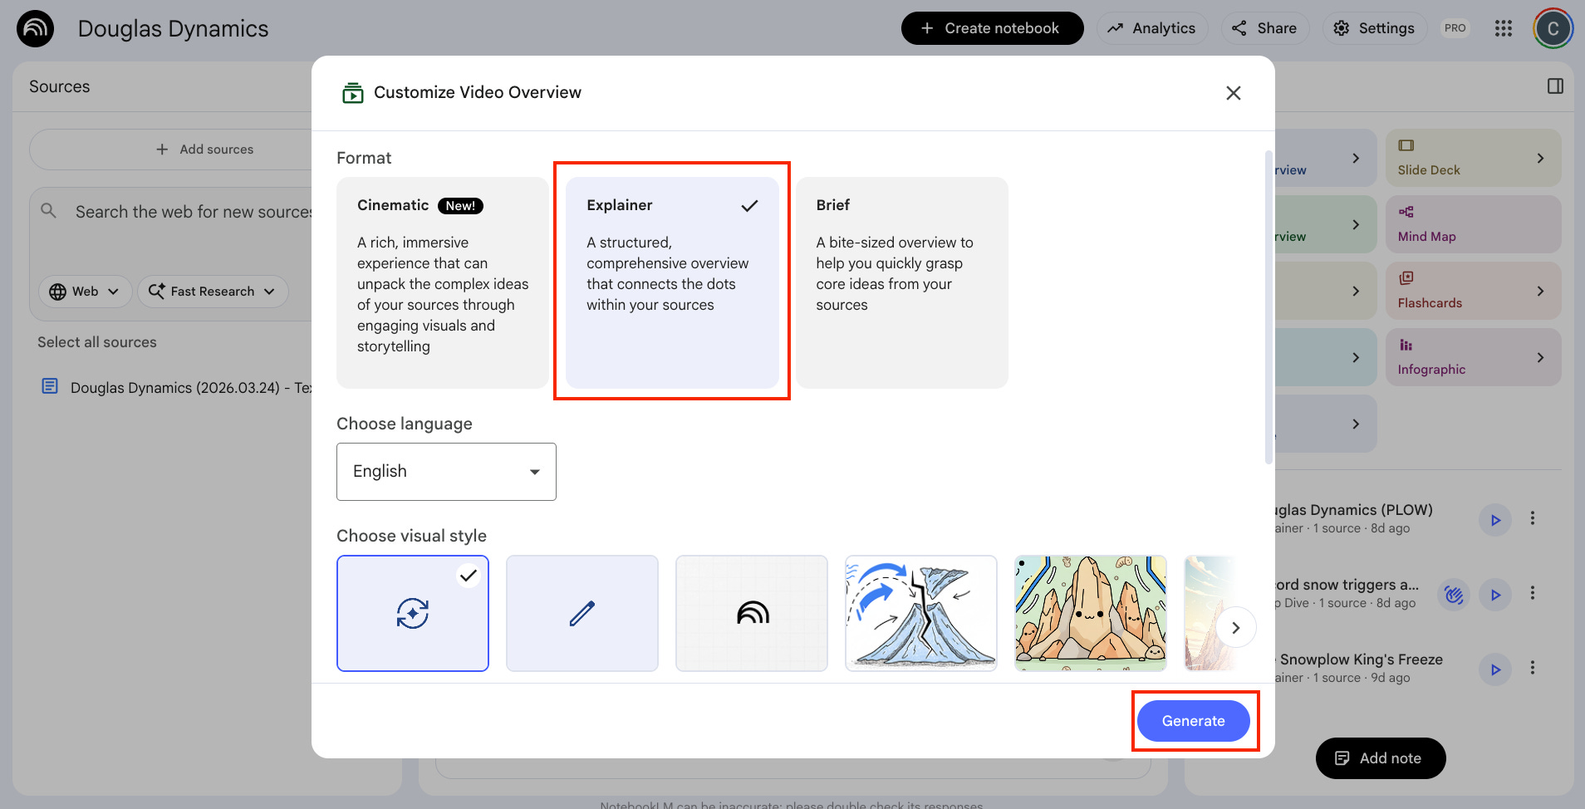Open the Fast Research dropdown

[213, 292]
